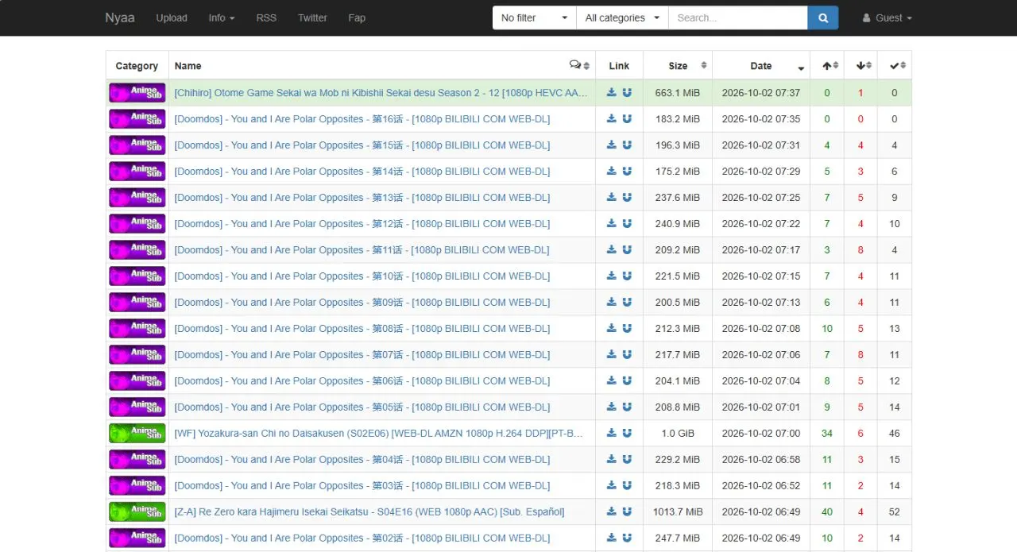
Task: Open the Polar Opposites 第02话 torrent page
Action: tap(362, 538)
